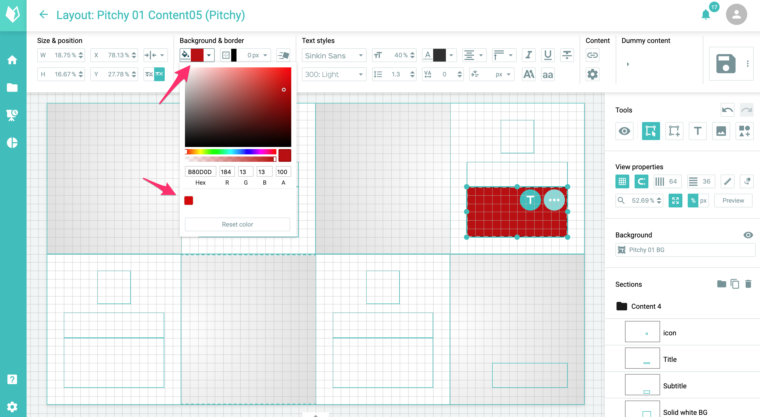The image size is (760, 417).
Task: Open the Sinkin Sans font dropdown
Action: [x=334, y=55]
